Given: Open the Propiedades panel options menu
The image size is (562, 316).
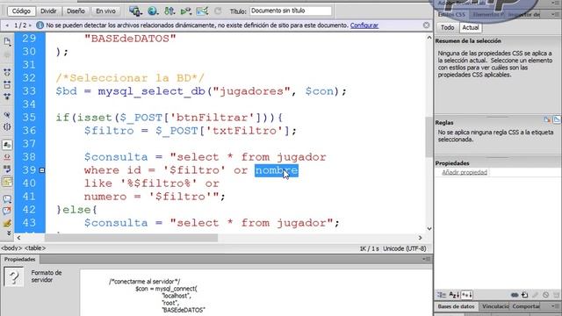Looking at the screenshot, I should tap(427, 259).
